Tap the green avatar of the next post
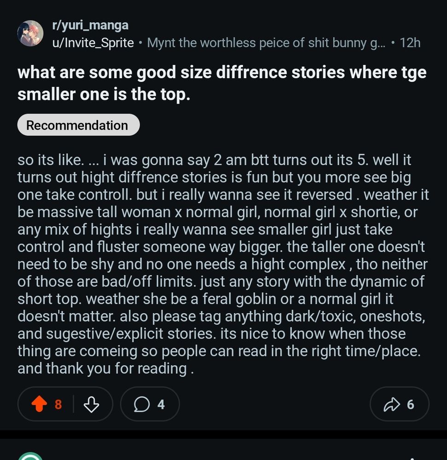This screenshot has width=447, height=460. click(30, 457)
